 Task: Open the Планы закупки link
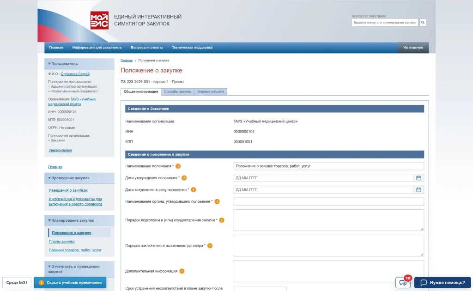(61, 242)
